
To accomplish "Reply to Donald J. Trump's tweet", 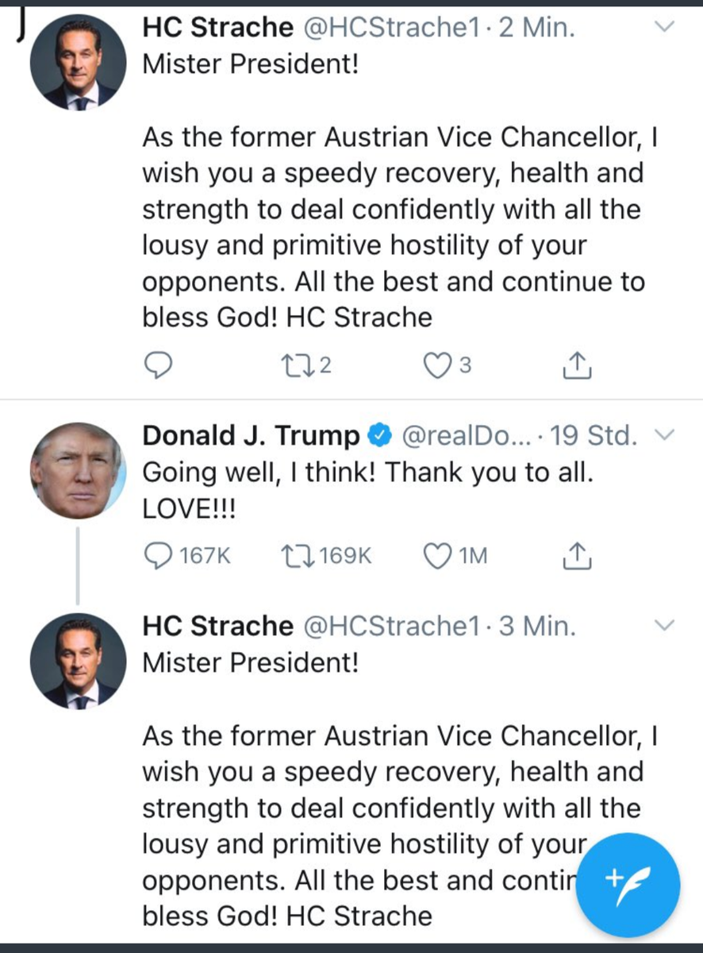I will [x=161, y=556].
